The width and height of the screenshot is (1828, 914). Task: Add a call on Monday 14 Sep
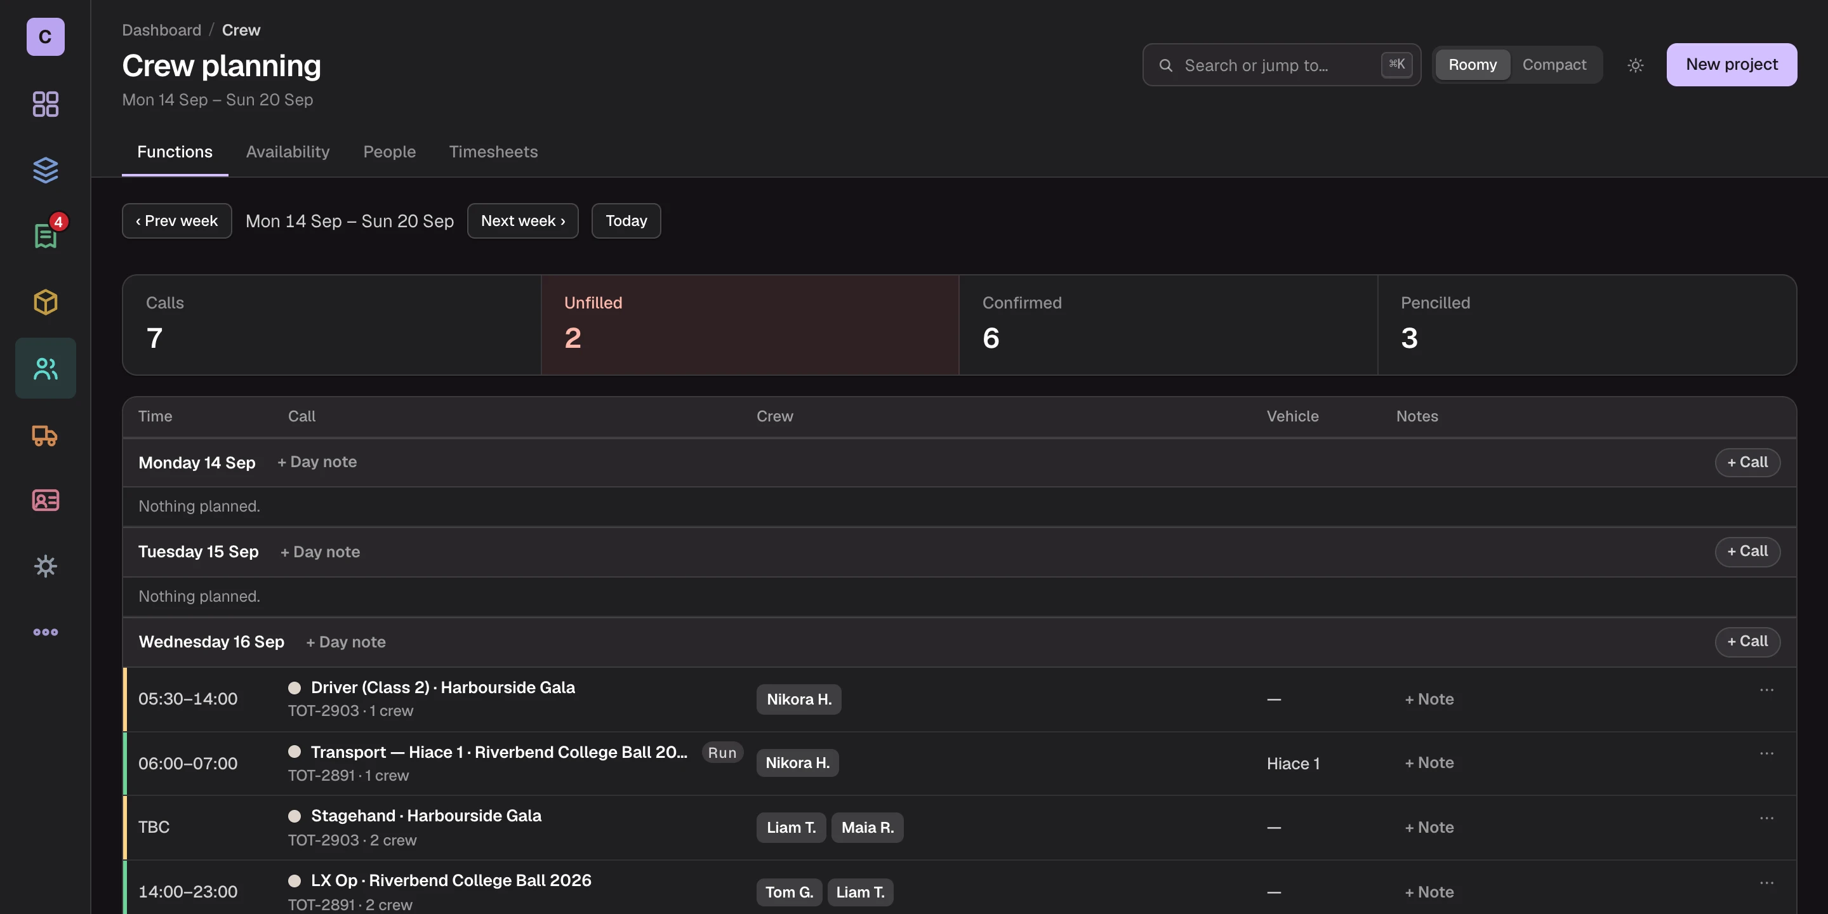click(1747, 462)
